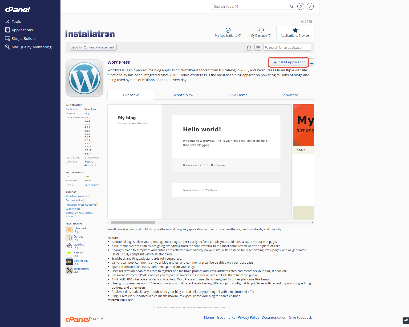Viewport: 409px width, 327px height.
Task: Click the WordPress heading title
Action: (x=118, y=62)
